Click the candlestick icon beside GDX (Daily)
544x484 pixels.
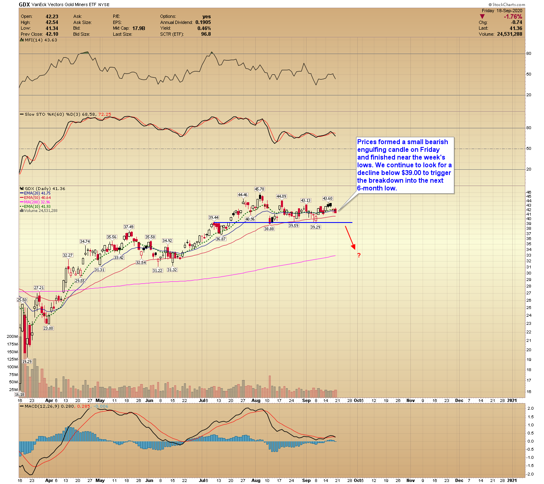pyautogui.click(x=22, y=189)
